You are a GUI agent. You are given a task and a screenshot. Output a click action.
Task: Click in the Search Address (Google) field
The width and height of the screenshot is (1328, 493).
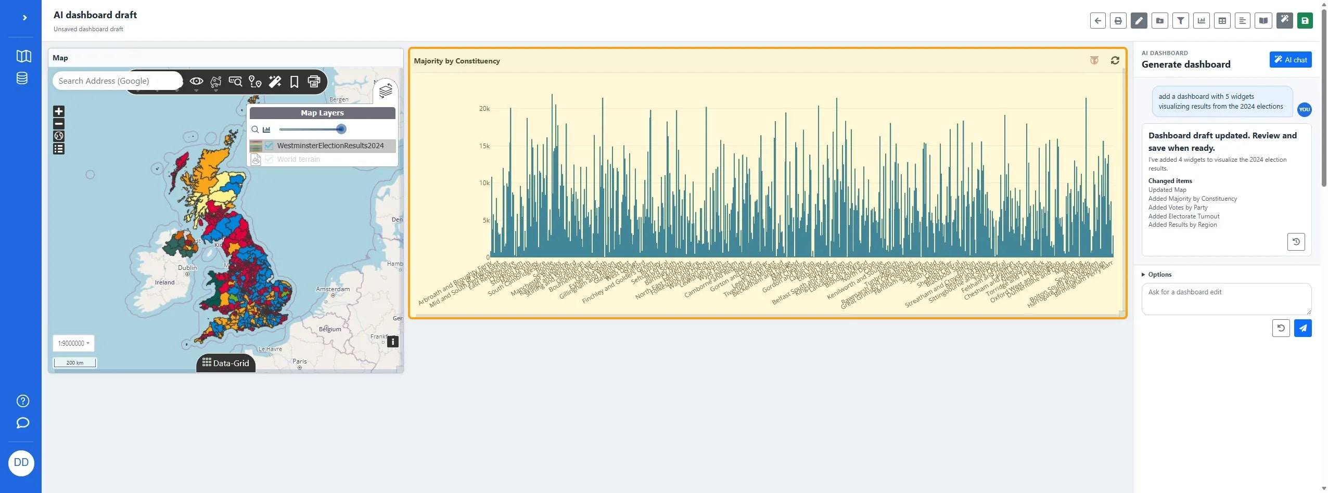click(x=117, y=81)
